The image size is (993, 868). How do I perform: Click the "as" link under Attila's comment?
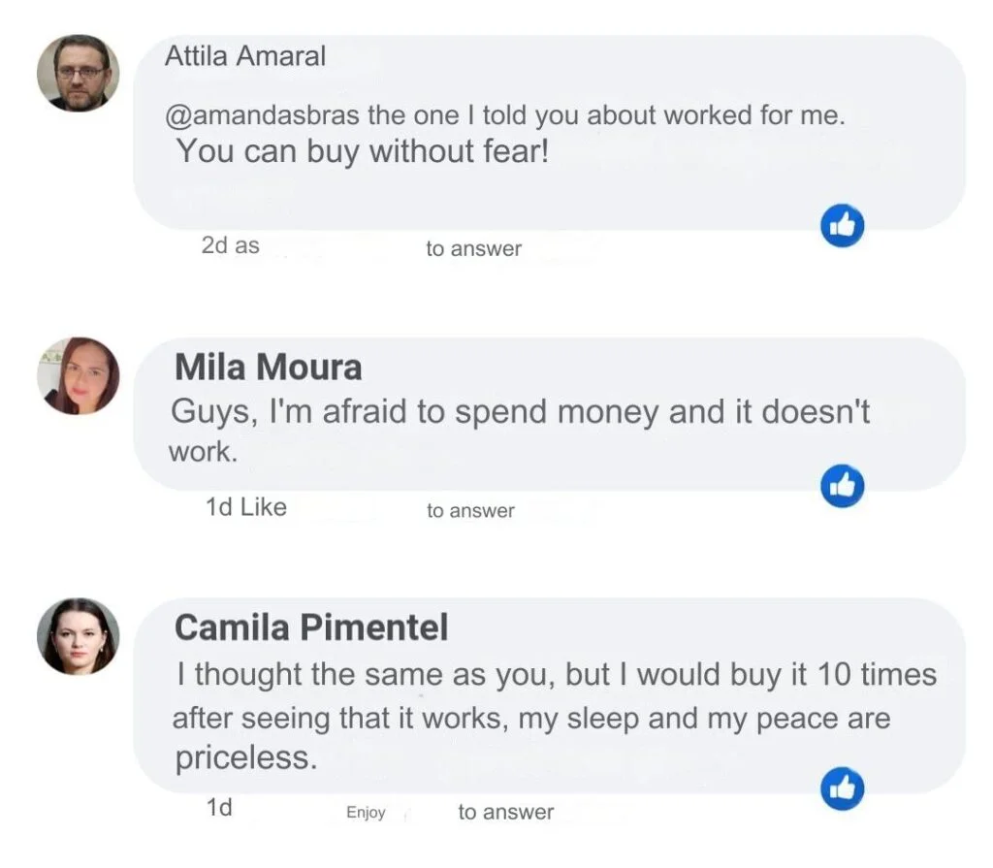(247, 246)
